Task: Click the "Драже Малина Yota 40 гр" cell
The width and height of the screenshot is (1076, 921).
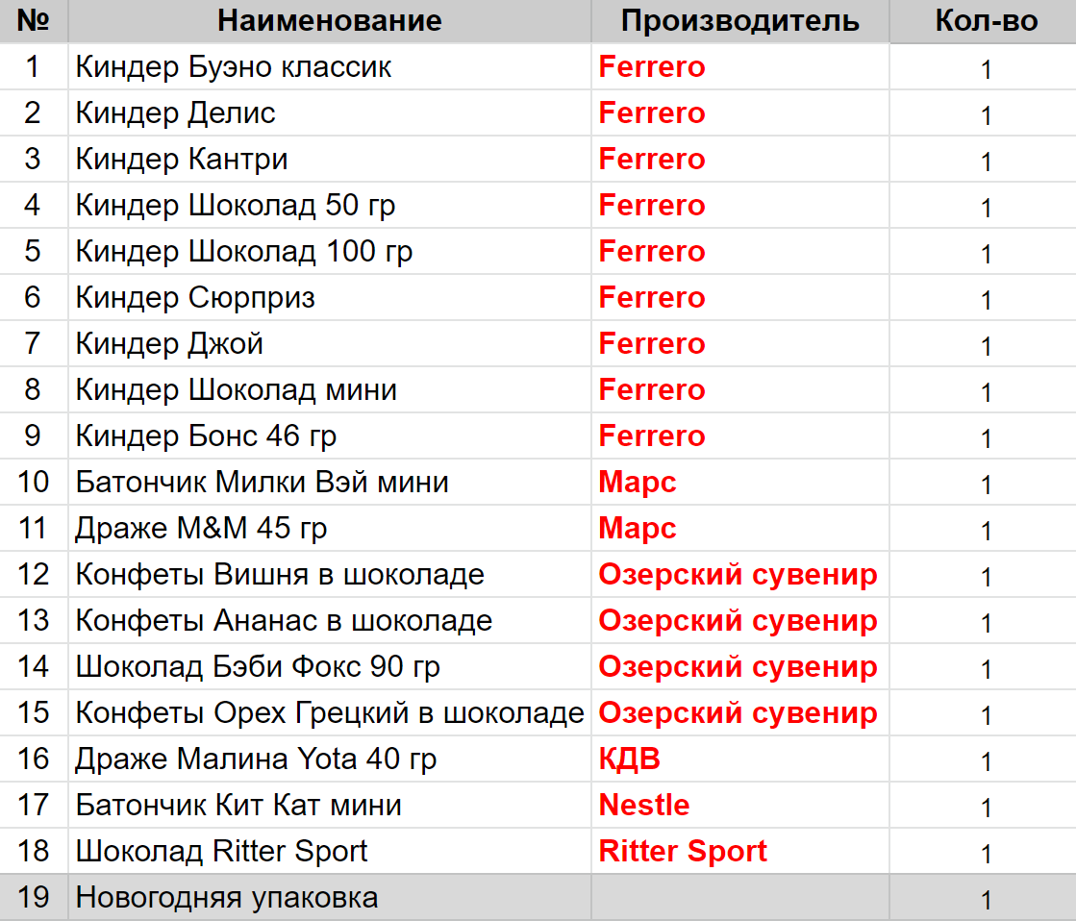Action: tap(256, 759)
